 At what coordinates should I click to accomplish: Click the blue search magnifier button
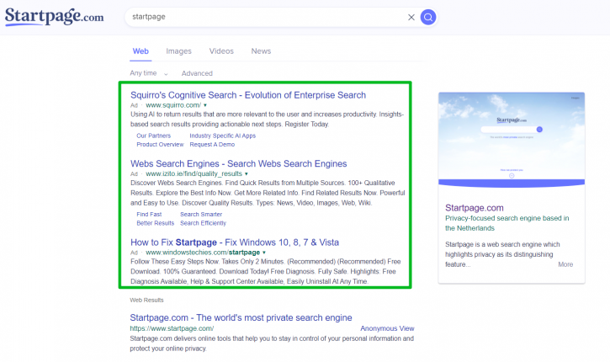click(428, 17)
